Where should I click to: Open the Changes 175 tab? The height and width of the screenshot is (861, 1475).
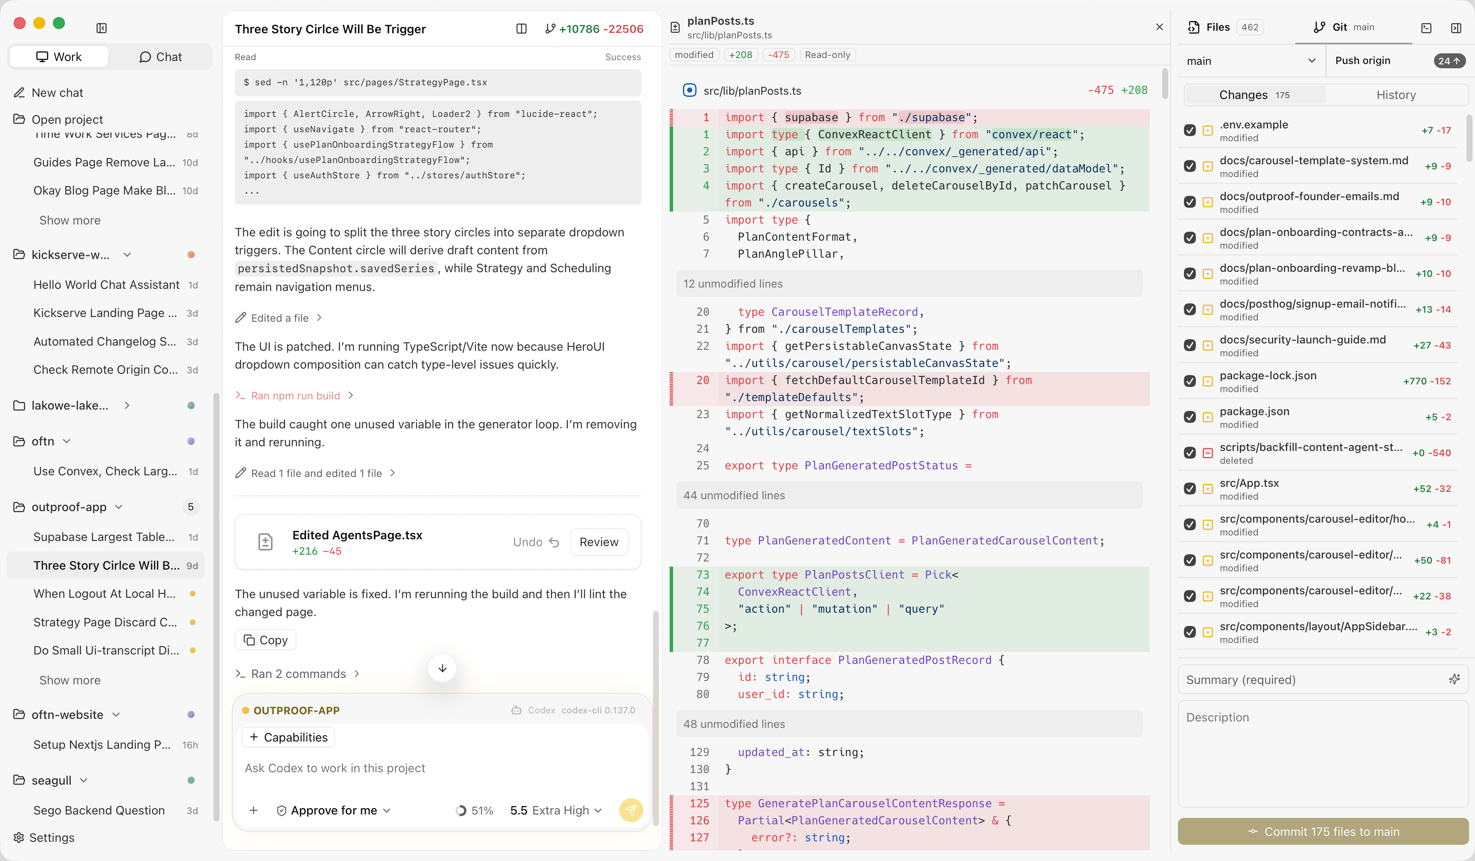[x=1255, y=95]
